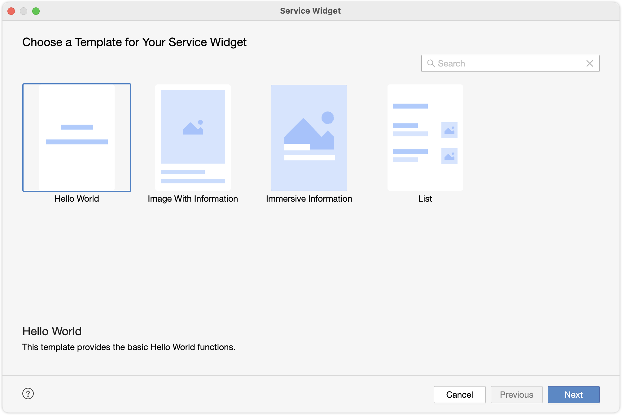The height and width of the screenshot is (415, 622).
Task: Select the Hello World template thumbnail
Action: click(x=77, y=138)
